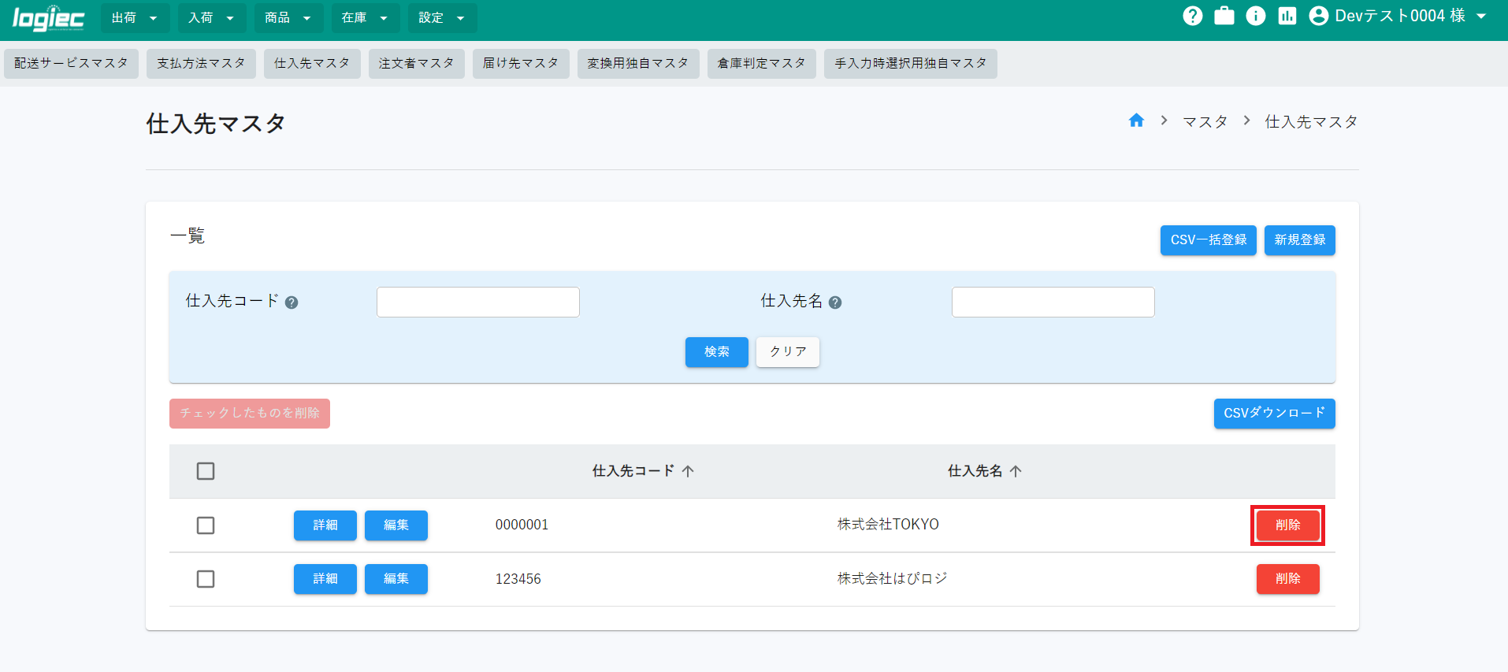This screenshot has height=672, width=1508.
Task: Sort by 仕入先名 column arrow
Action: [1016, 471]
